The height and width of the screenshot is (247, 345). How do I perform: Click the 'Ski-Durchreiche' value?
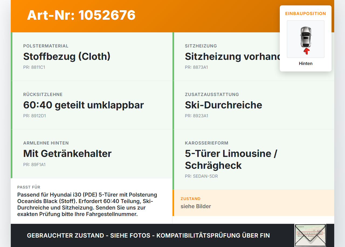[x=223, y=105]
